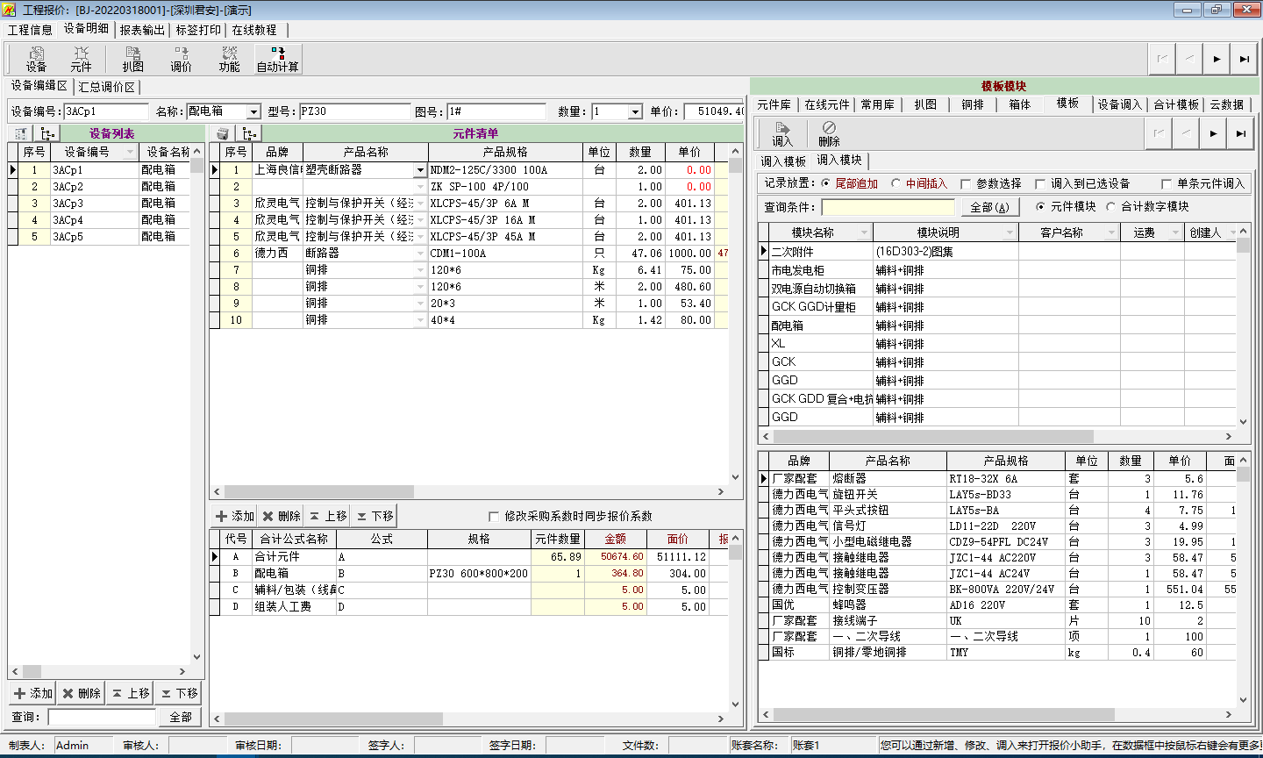Click the 查询条件 input field
Screen dimensions: 1263x758
888,207
